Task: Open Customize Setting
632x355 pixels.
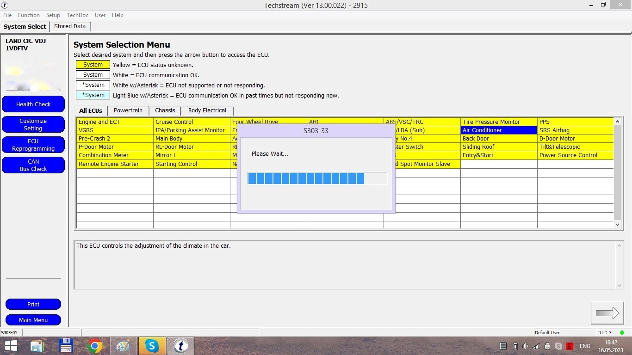Action: pos(33,124)
